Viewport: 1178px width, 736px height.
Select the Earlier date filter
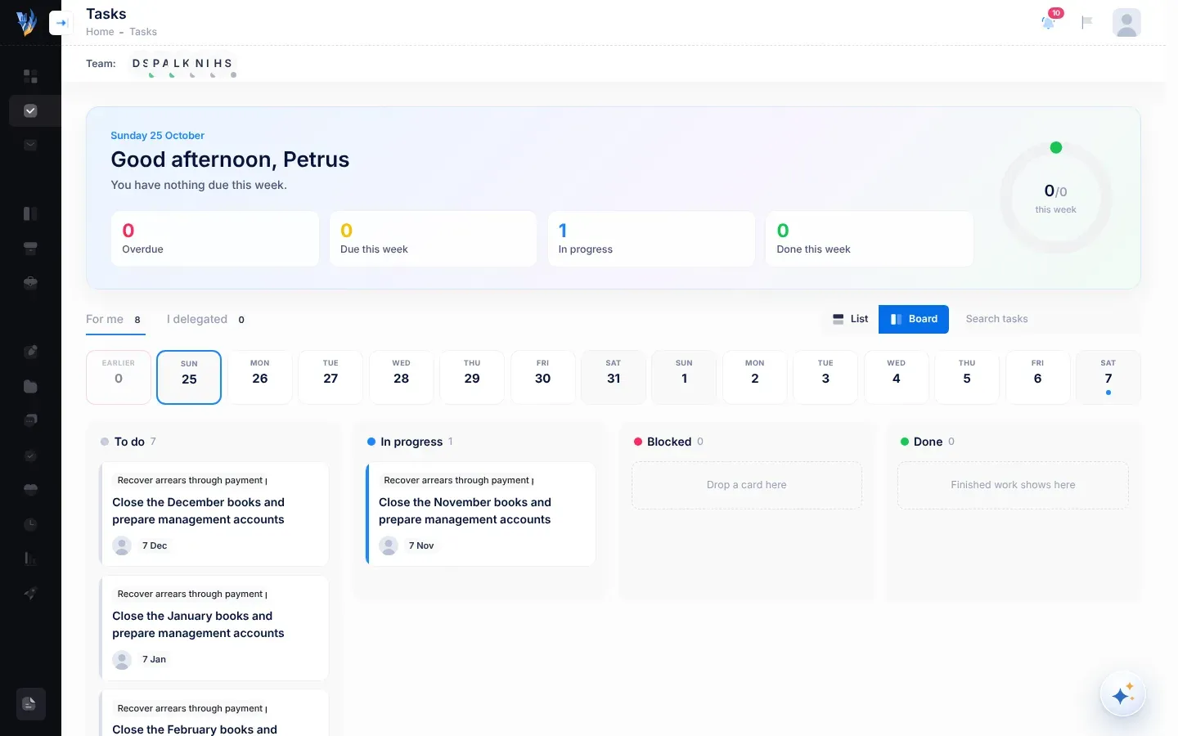pyautogui.click(x=119, y=377)
